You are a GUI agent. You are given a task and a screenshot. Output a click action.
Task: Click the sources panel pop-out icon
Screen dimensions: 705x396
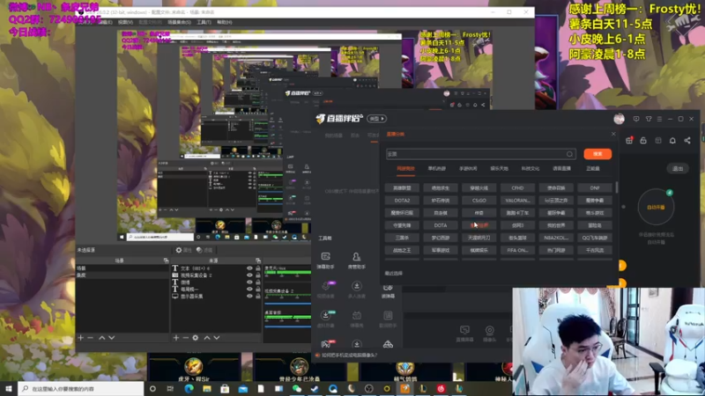(258, 260)
